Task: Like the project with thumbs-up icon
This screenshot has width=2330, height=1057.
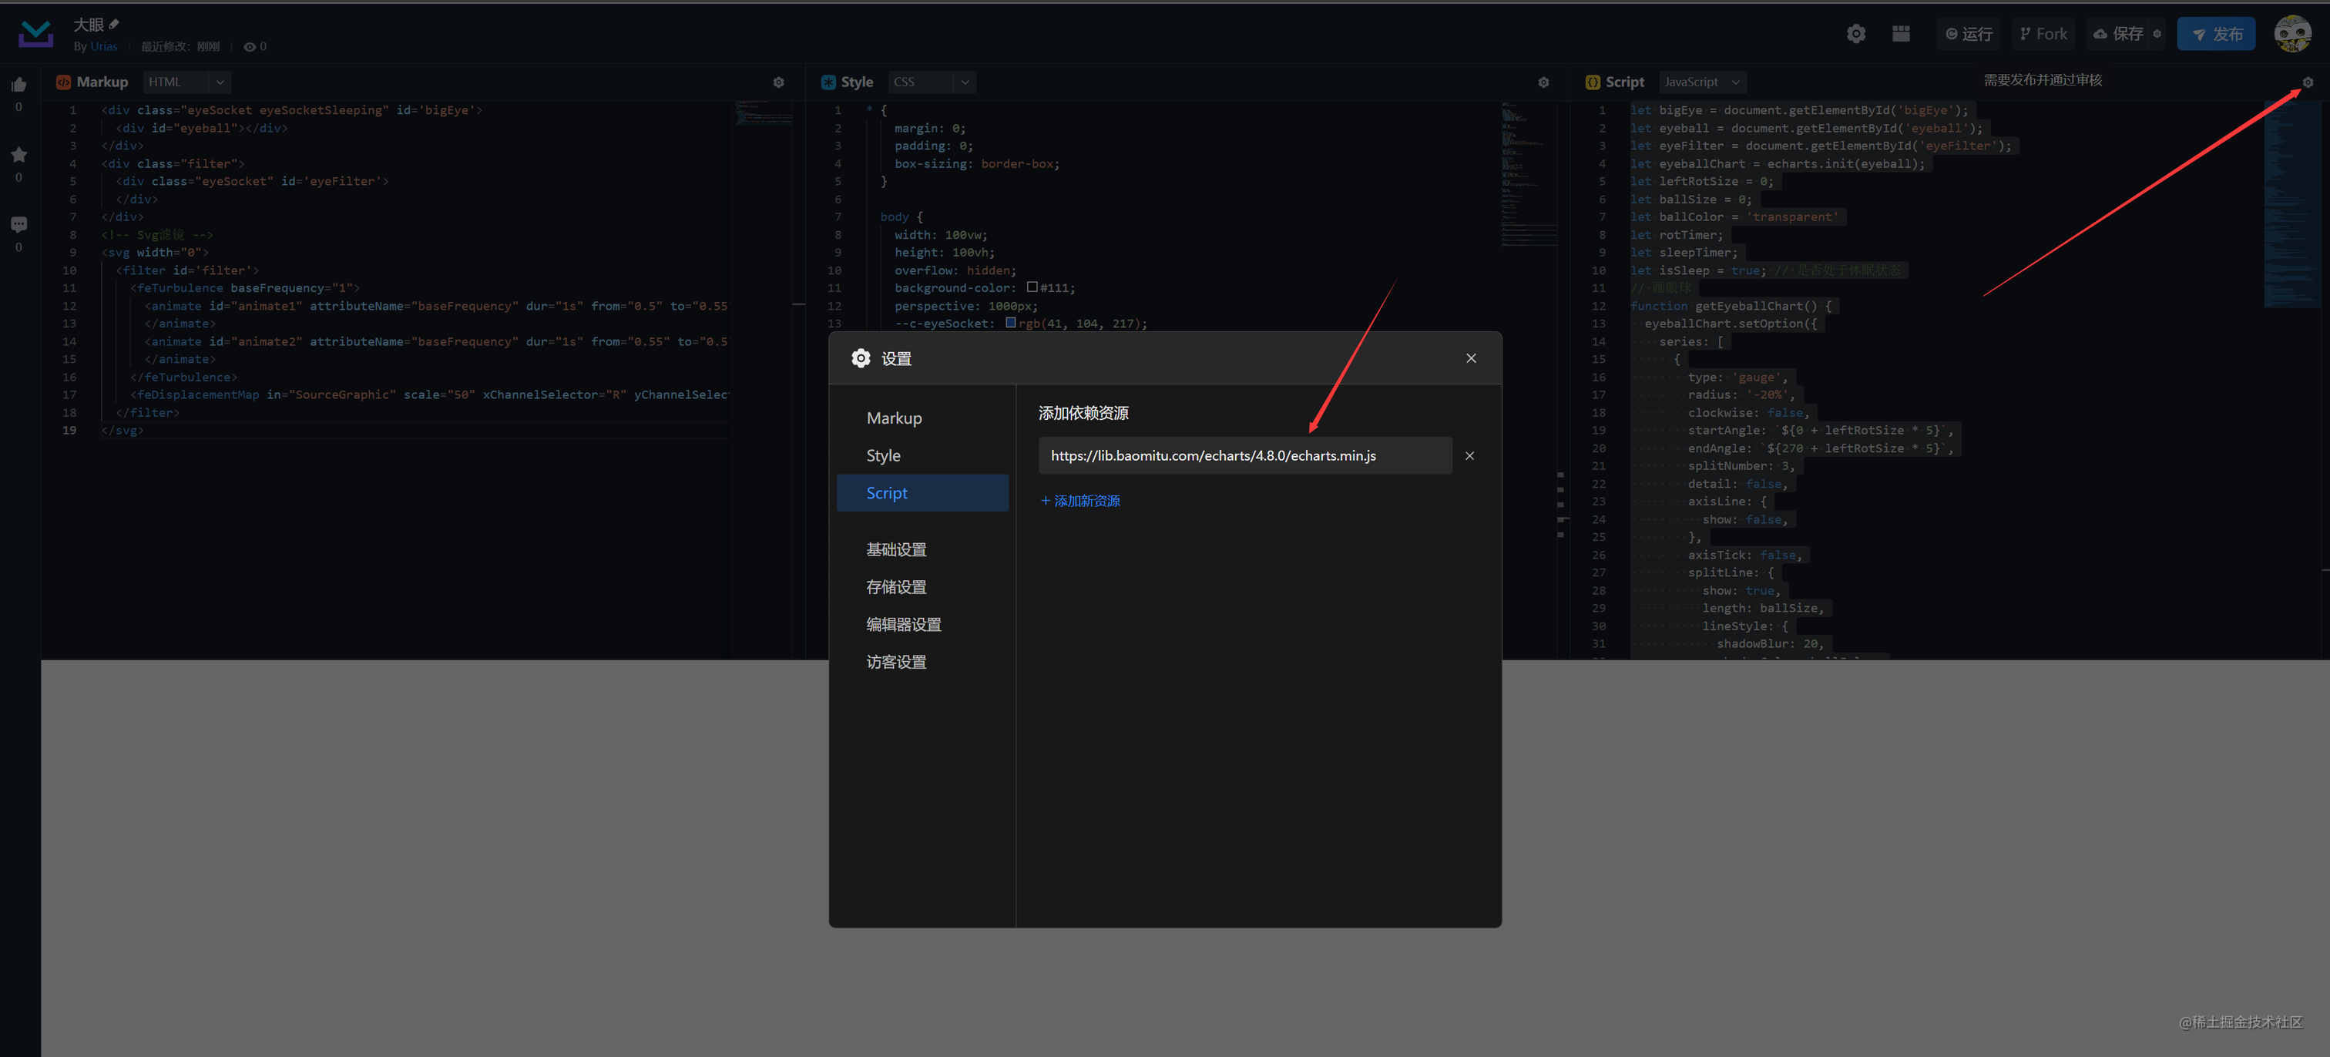Action: point(19,85)
